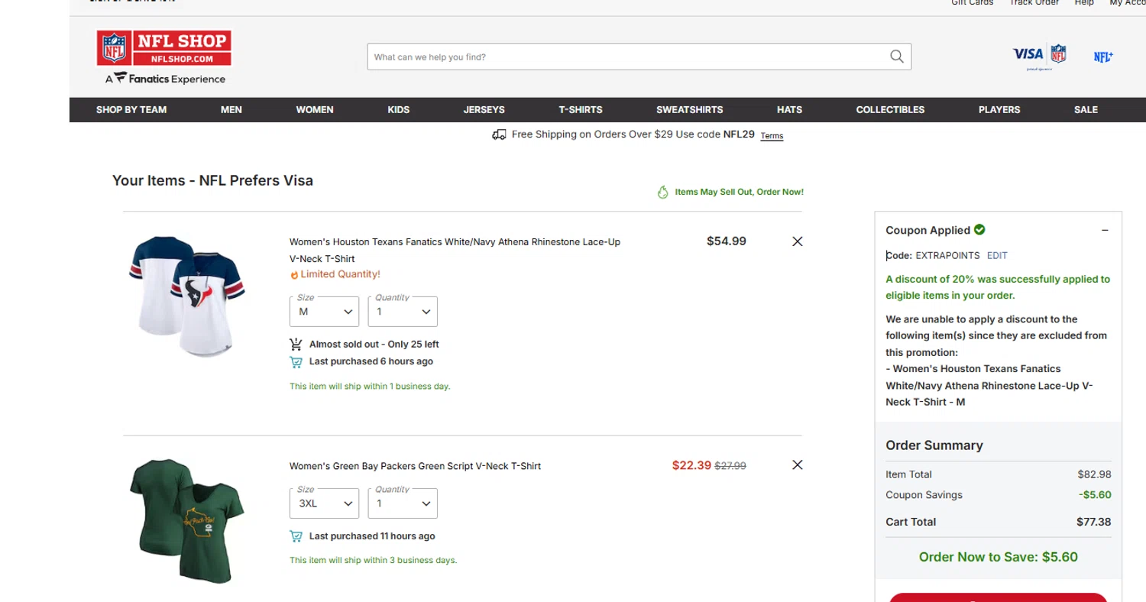Click the Coupon Savings -$5.60 value
This screenshot has width=1146, height=602.
(x=1095, y=495)
